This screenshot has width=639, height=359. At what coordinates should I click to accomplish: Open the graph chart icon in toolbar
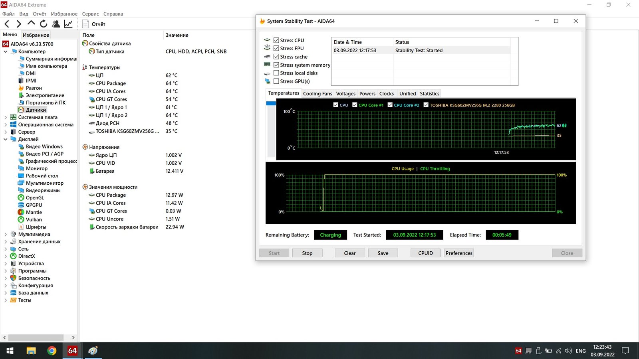(68, 24)
